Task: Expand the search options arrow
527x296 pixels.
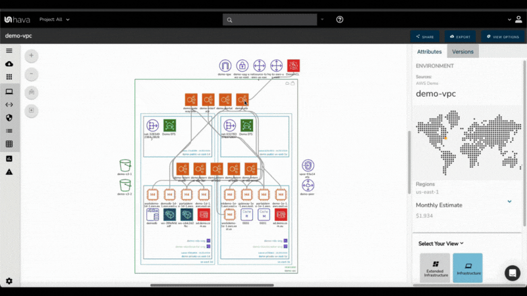Action: (x=322, y=20)
